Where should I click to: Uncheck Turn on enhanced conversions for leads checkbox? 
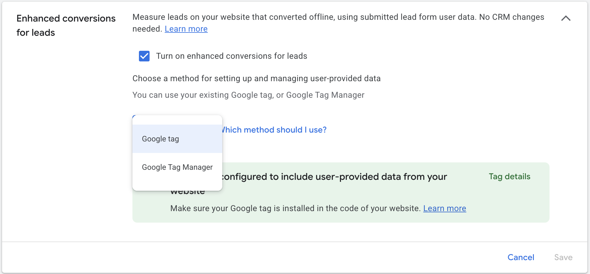pos(144,56)
